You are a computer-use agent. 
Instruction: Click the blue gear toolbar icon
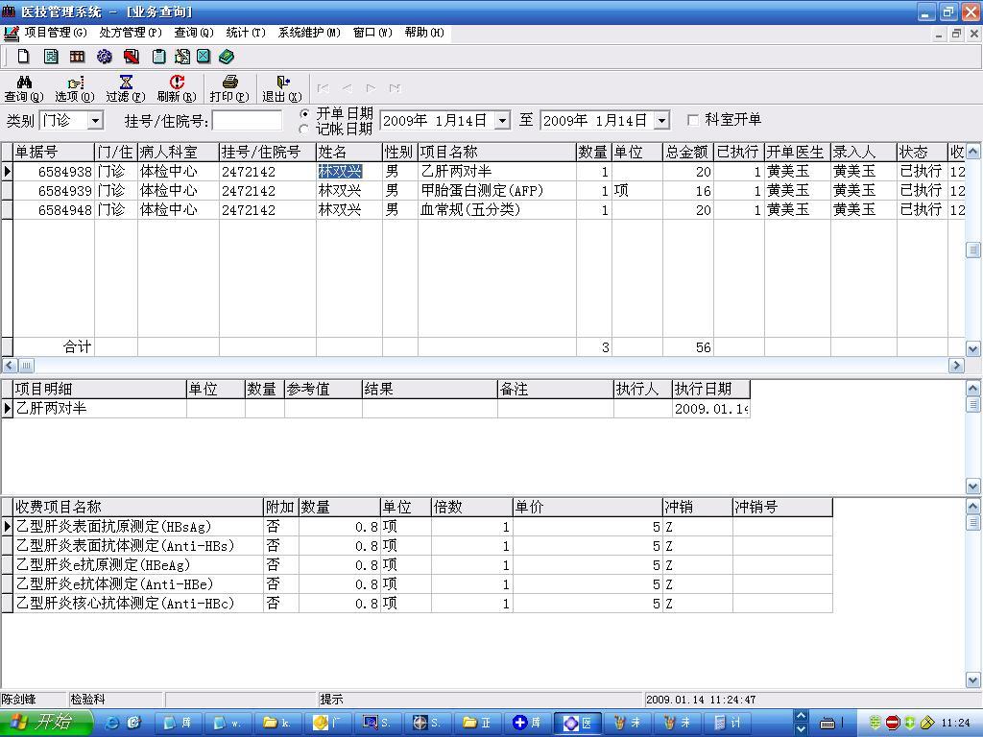tap(104, 57)
